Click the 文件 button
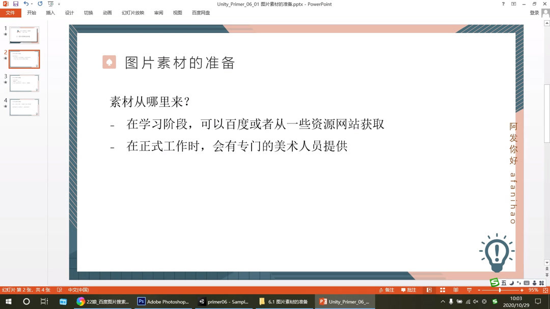 tap(11, 13)
